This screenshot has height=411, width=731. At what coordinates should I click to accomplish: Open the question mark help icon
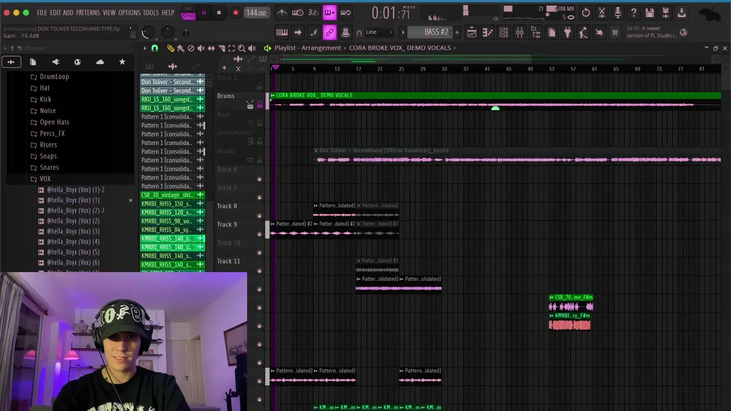[x=634, y=13]
